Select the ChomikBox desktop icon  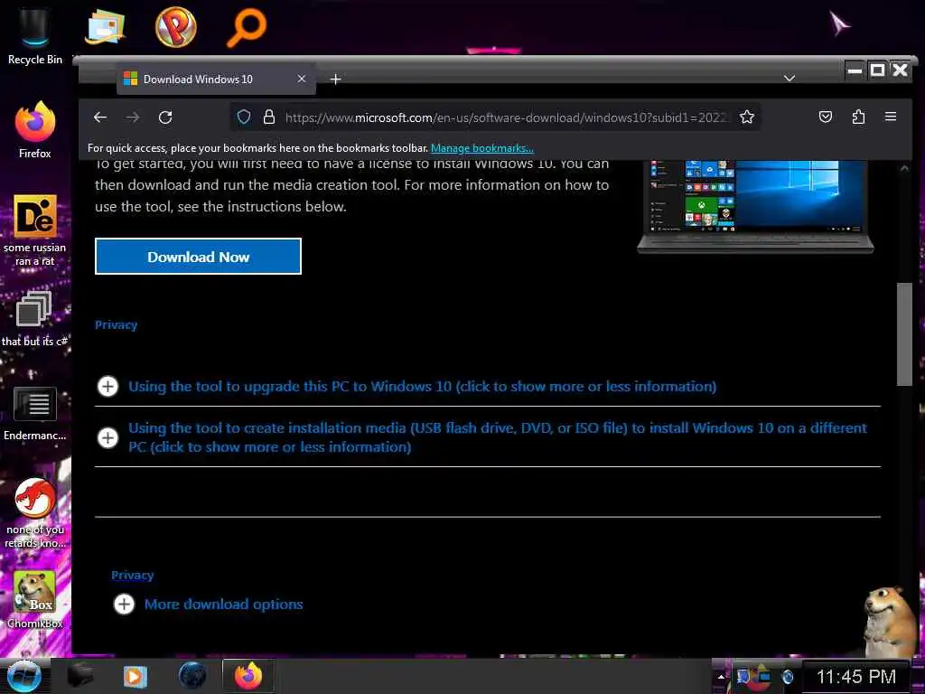[x=35, y=599]
